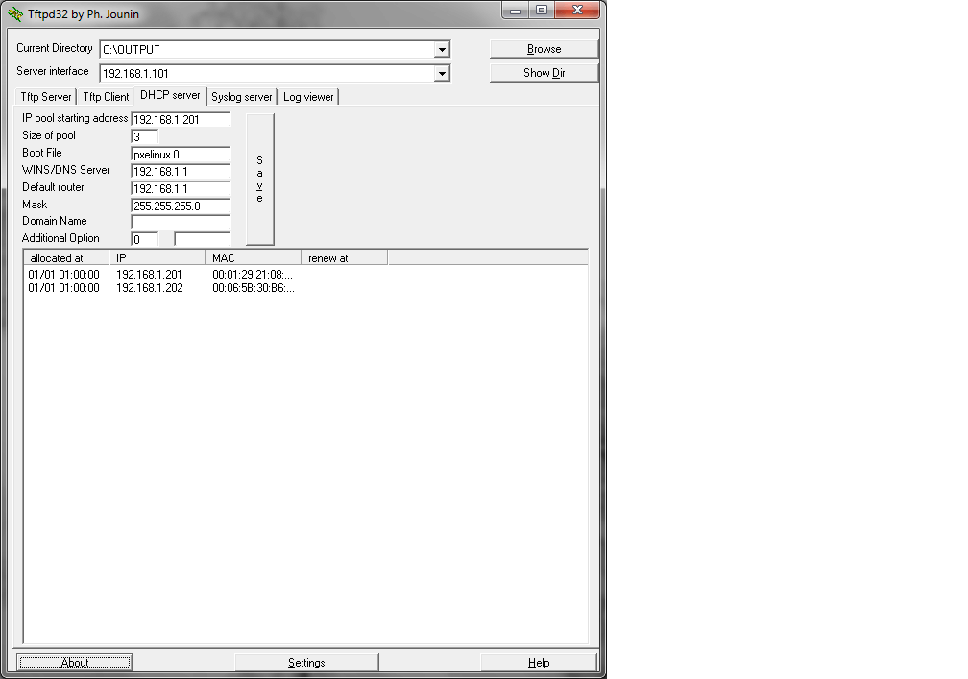Click the WINS/DNS Server field

(181, 172)
